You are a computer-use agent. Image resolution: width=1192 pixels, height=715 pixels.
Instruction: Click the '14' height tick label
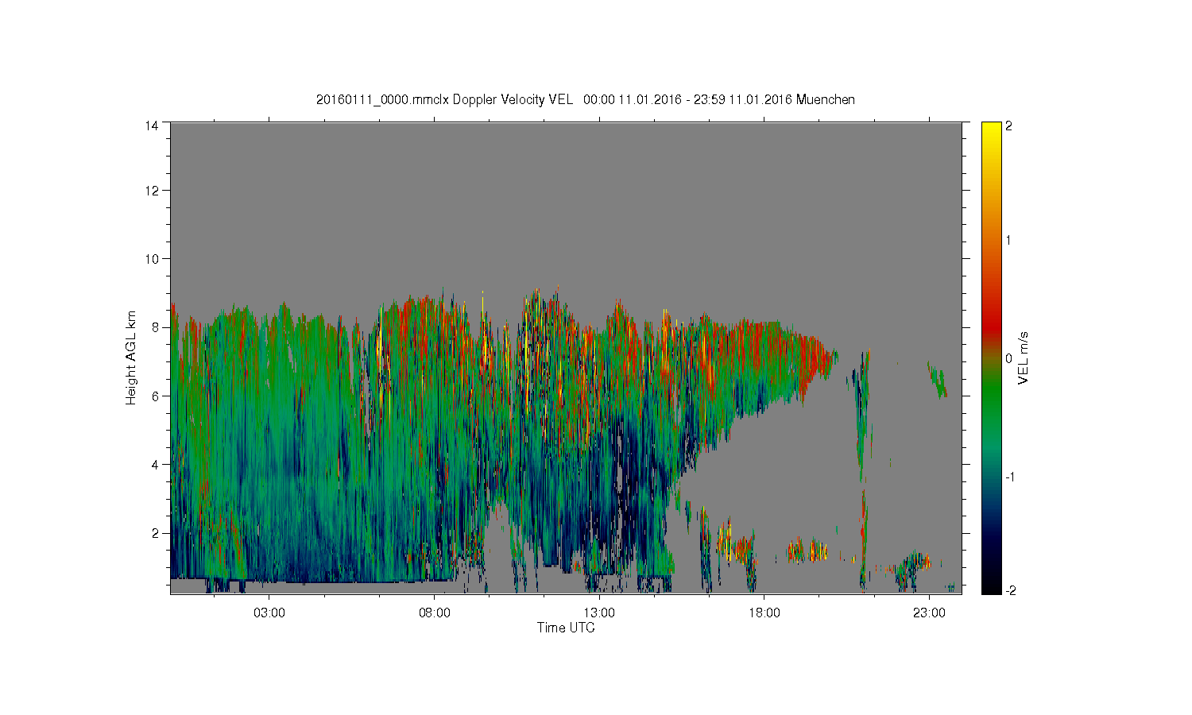[x=151, y=126]
